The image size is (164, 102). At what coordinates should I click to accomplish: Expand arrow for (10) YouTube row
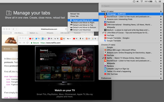161,74
